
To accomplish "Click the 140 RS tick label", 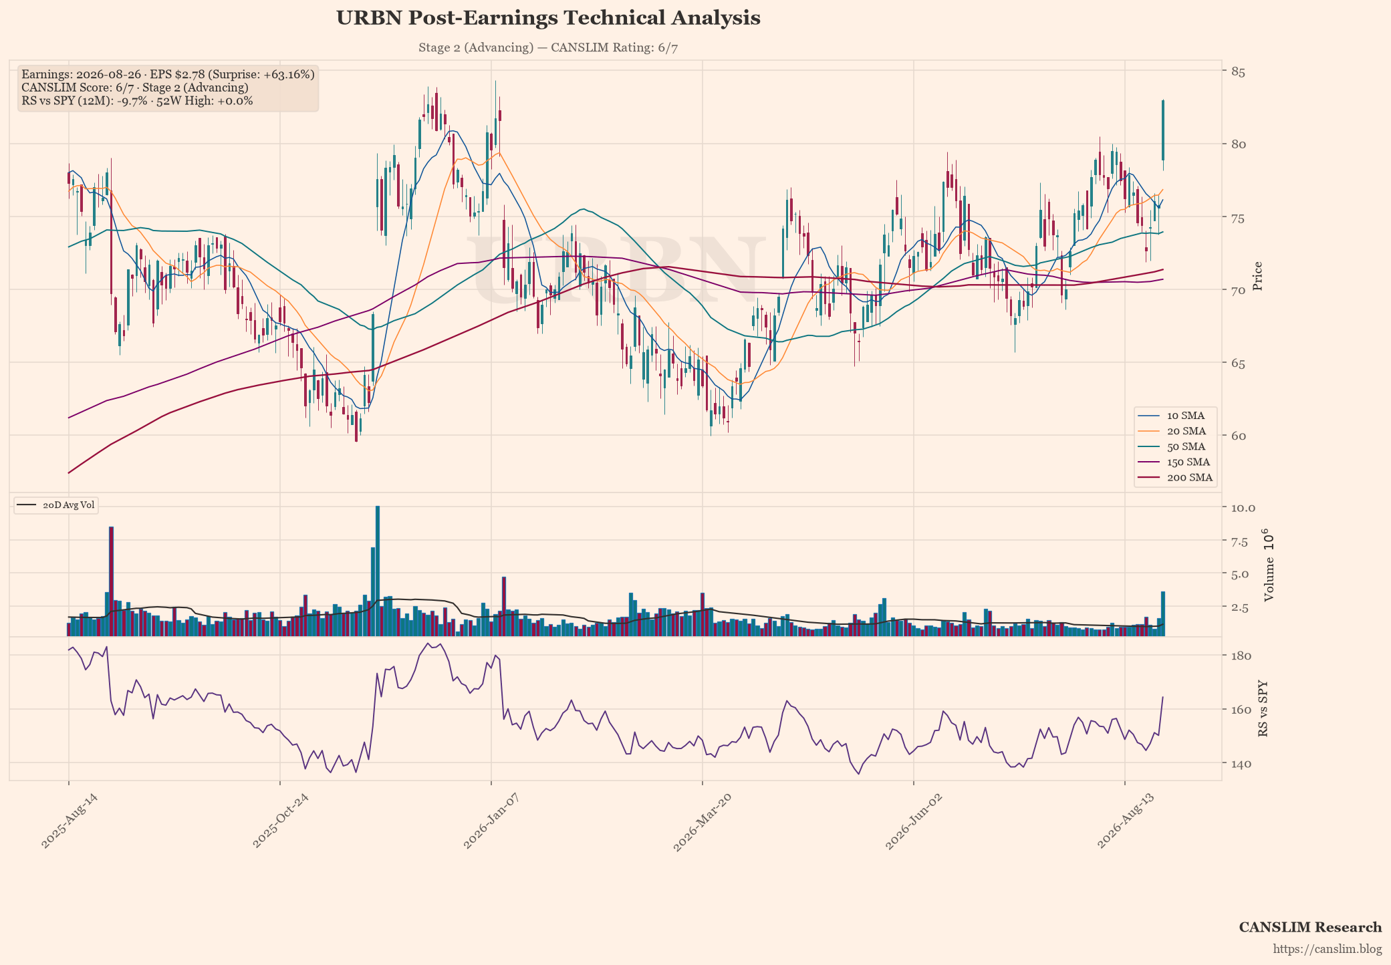I will tap(1241, 763).
